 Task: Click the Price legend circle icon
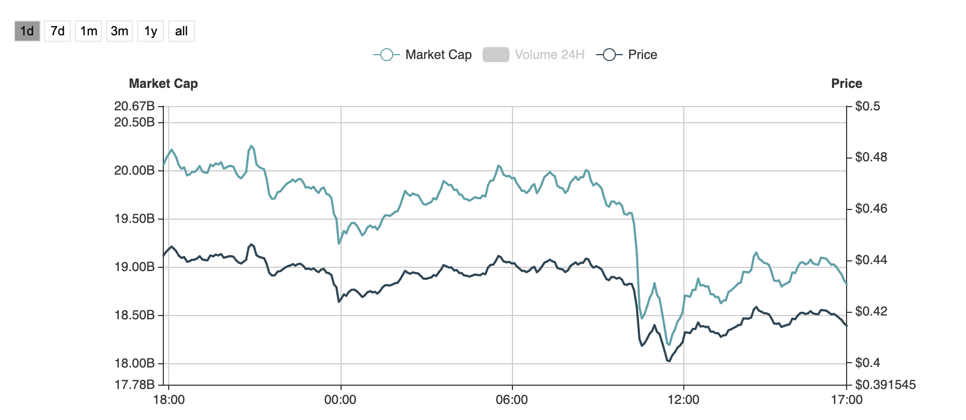(x=609, y=55)
